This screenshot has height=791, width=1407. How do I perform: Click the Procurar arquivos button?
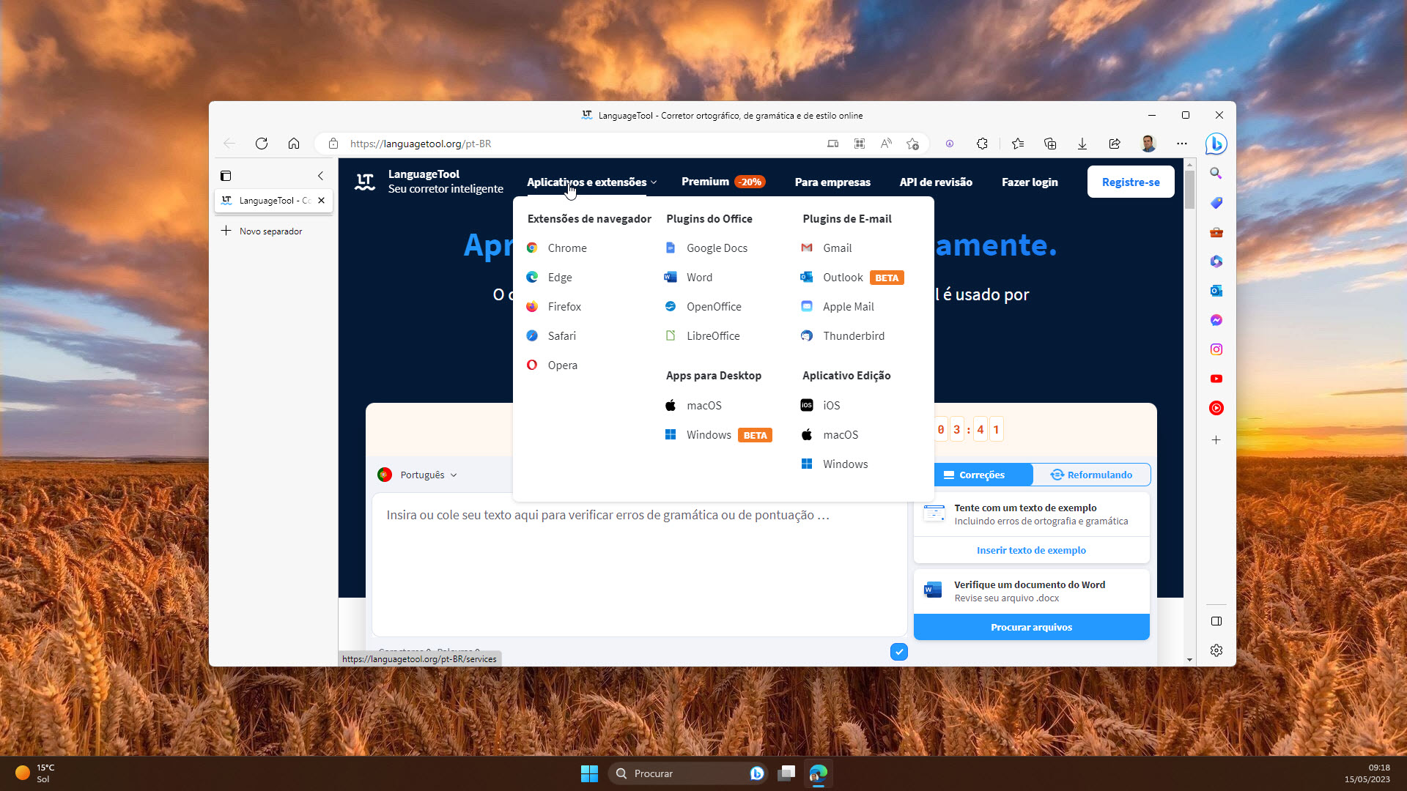click(1031, 627)
